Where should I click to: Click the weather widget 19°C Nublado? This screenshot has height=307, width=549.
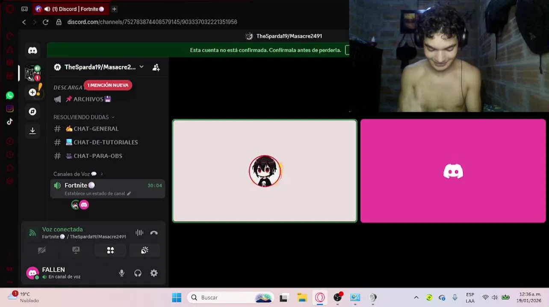pos(24,297)
